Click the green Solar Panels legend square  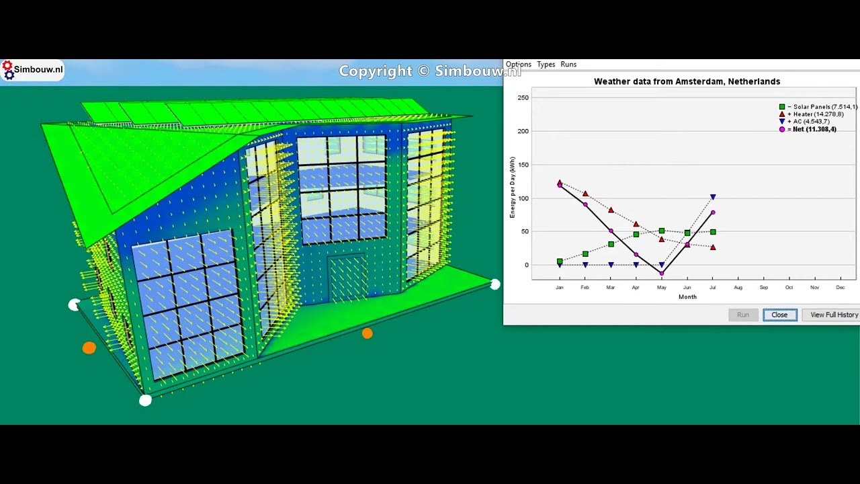pos(782,107)
